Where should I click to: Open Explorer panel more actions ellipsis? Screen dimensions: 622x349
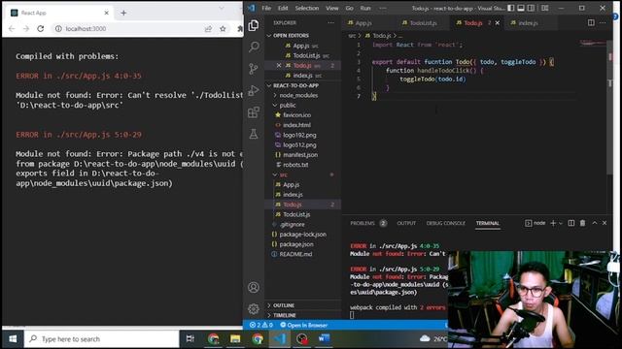(x=330, y=22)
